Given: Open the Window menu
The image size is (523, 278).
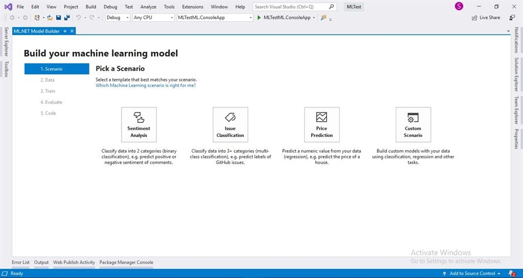Looking at the screenshot, I should tap(219, 7).
